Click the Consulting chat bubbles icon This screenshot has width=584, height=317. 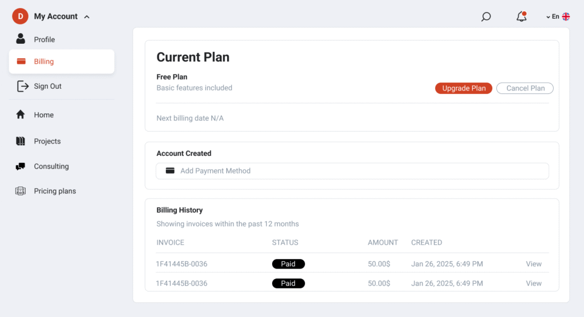point(21,166)
